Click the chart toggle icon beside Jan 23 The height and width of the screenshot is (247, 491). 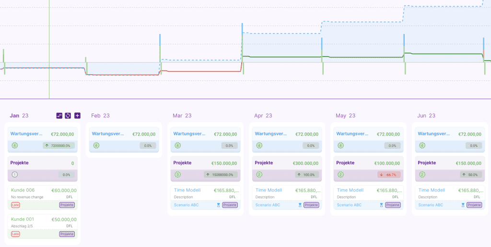coord(59,115)
